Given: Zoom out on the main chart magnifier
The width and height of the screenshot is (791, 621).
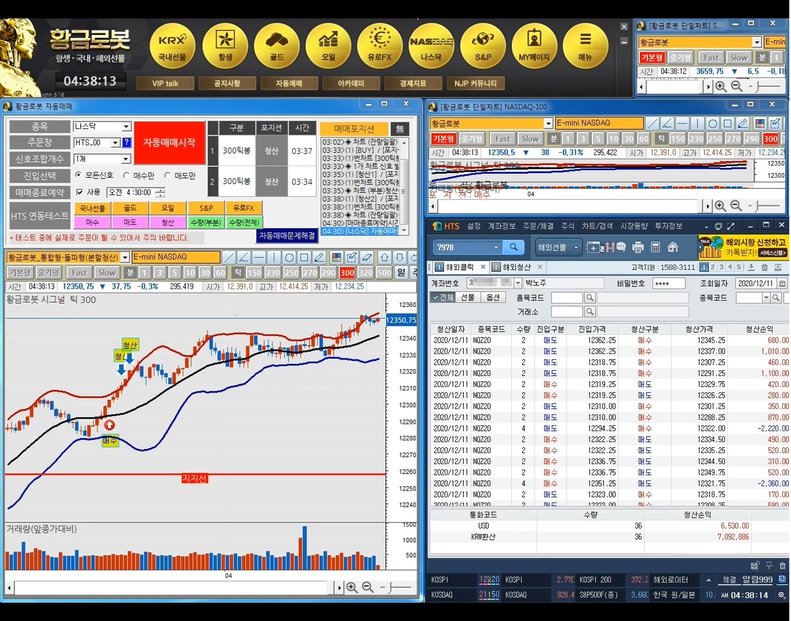Looking at the screenshot, I should [368, 587].
